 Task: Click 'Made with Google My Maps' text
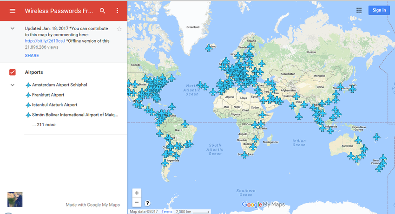tap(92, 205)
